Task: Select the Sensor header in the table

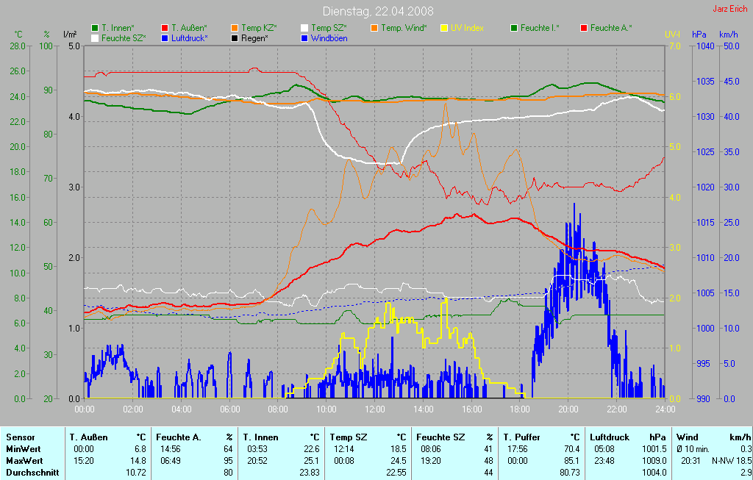Action: coord(20,437)
